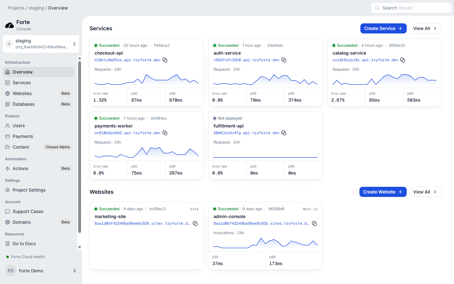Click the sidebar scroll down arrow
The image size is (454, 284).
click(79, 247)
